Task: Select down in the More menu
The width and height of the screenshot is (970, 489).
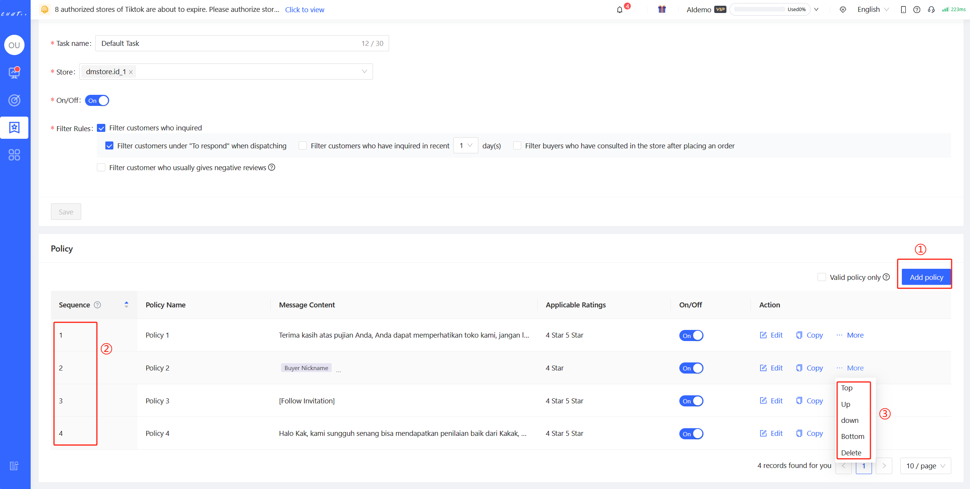Action: [854, 420]
